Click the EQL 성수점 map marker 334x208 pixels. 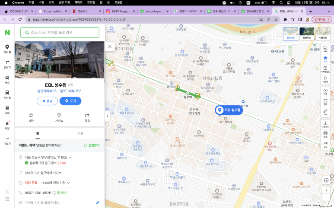(229, 110)
